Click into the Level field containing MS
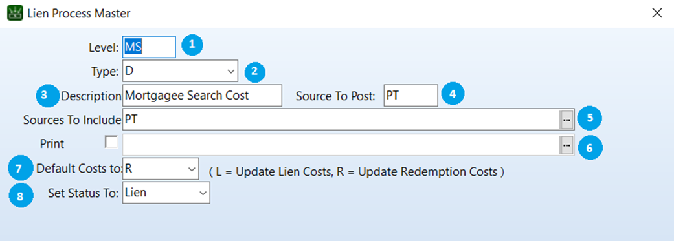The height and width of the screenshot is (241, 674). tap(149, 47)
